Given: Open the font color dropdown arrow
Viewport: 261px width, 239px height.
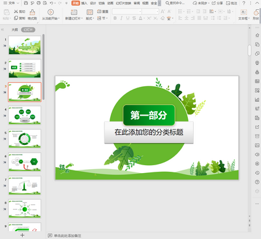Looking at the screenshot, I should pyautogui.click(x=144, y=18).
